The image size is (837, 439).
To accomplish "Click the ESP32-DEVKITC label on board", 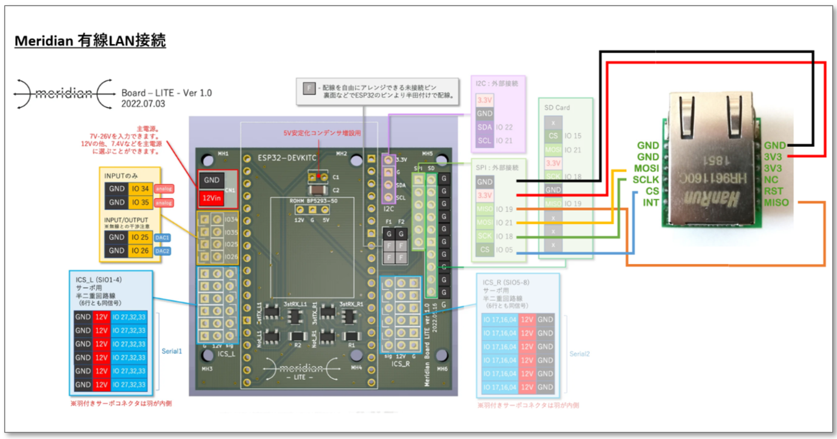I will point(287,158).
